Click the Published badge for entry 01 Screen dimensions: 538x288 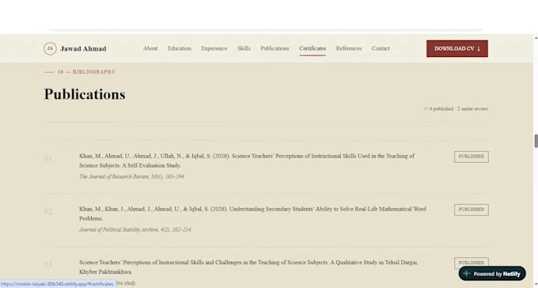[471, 157]
